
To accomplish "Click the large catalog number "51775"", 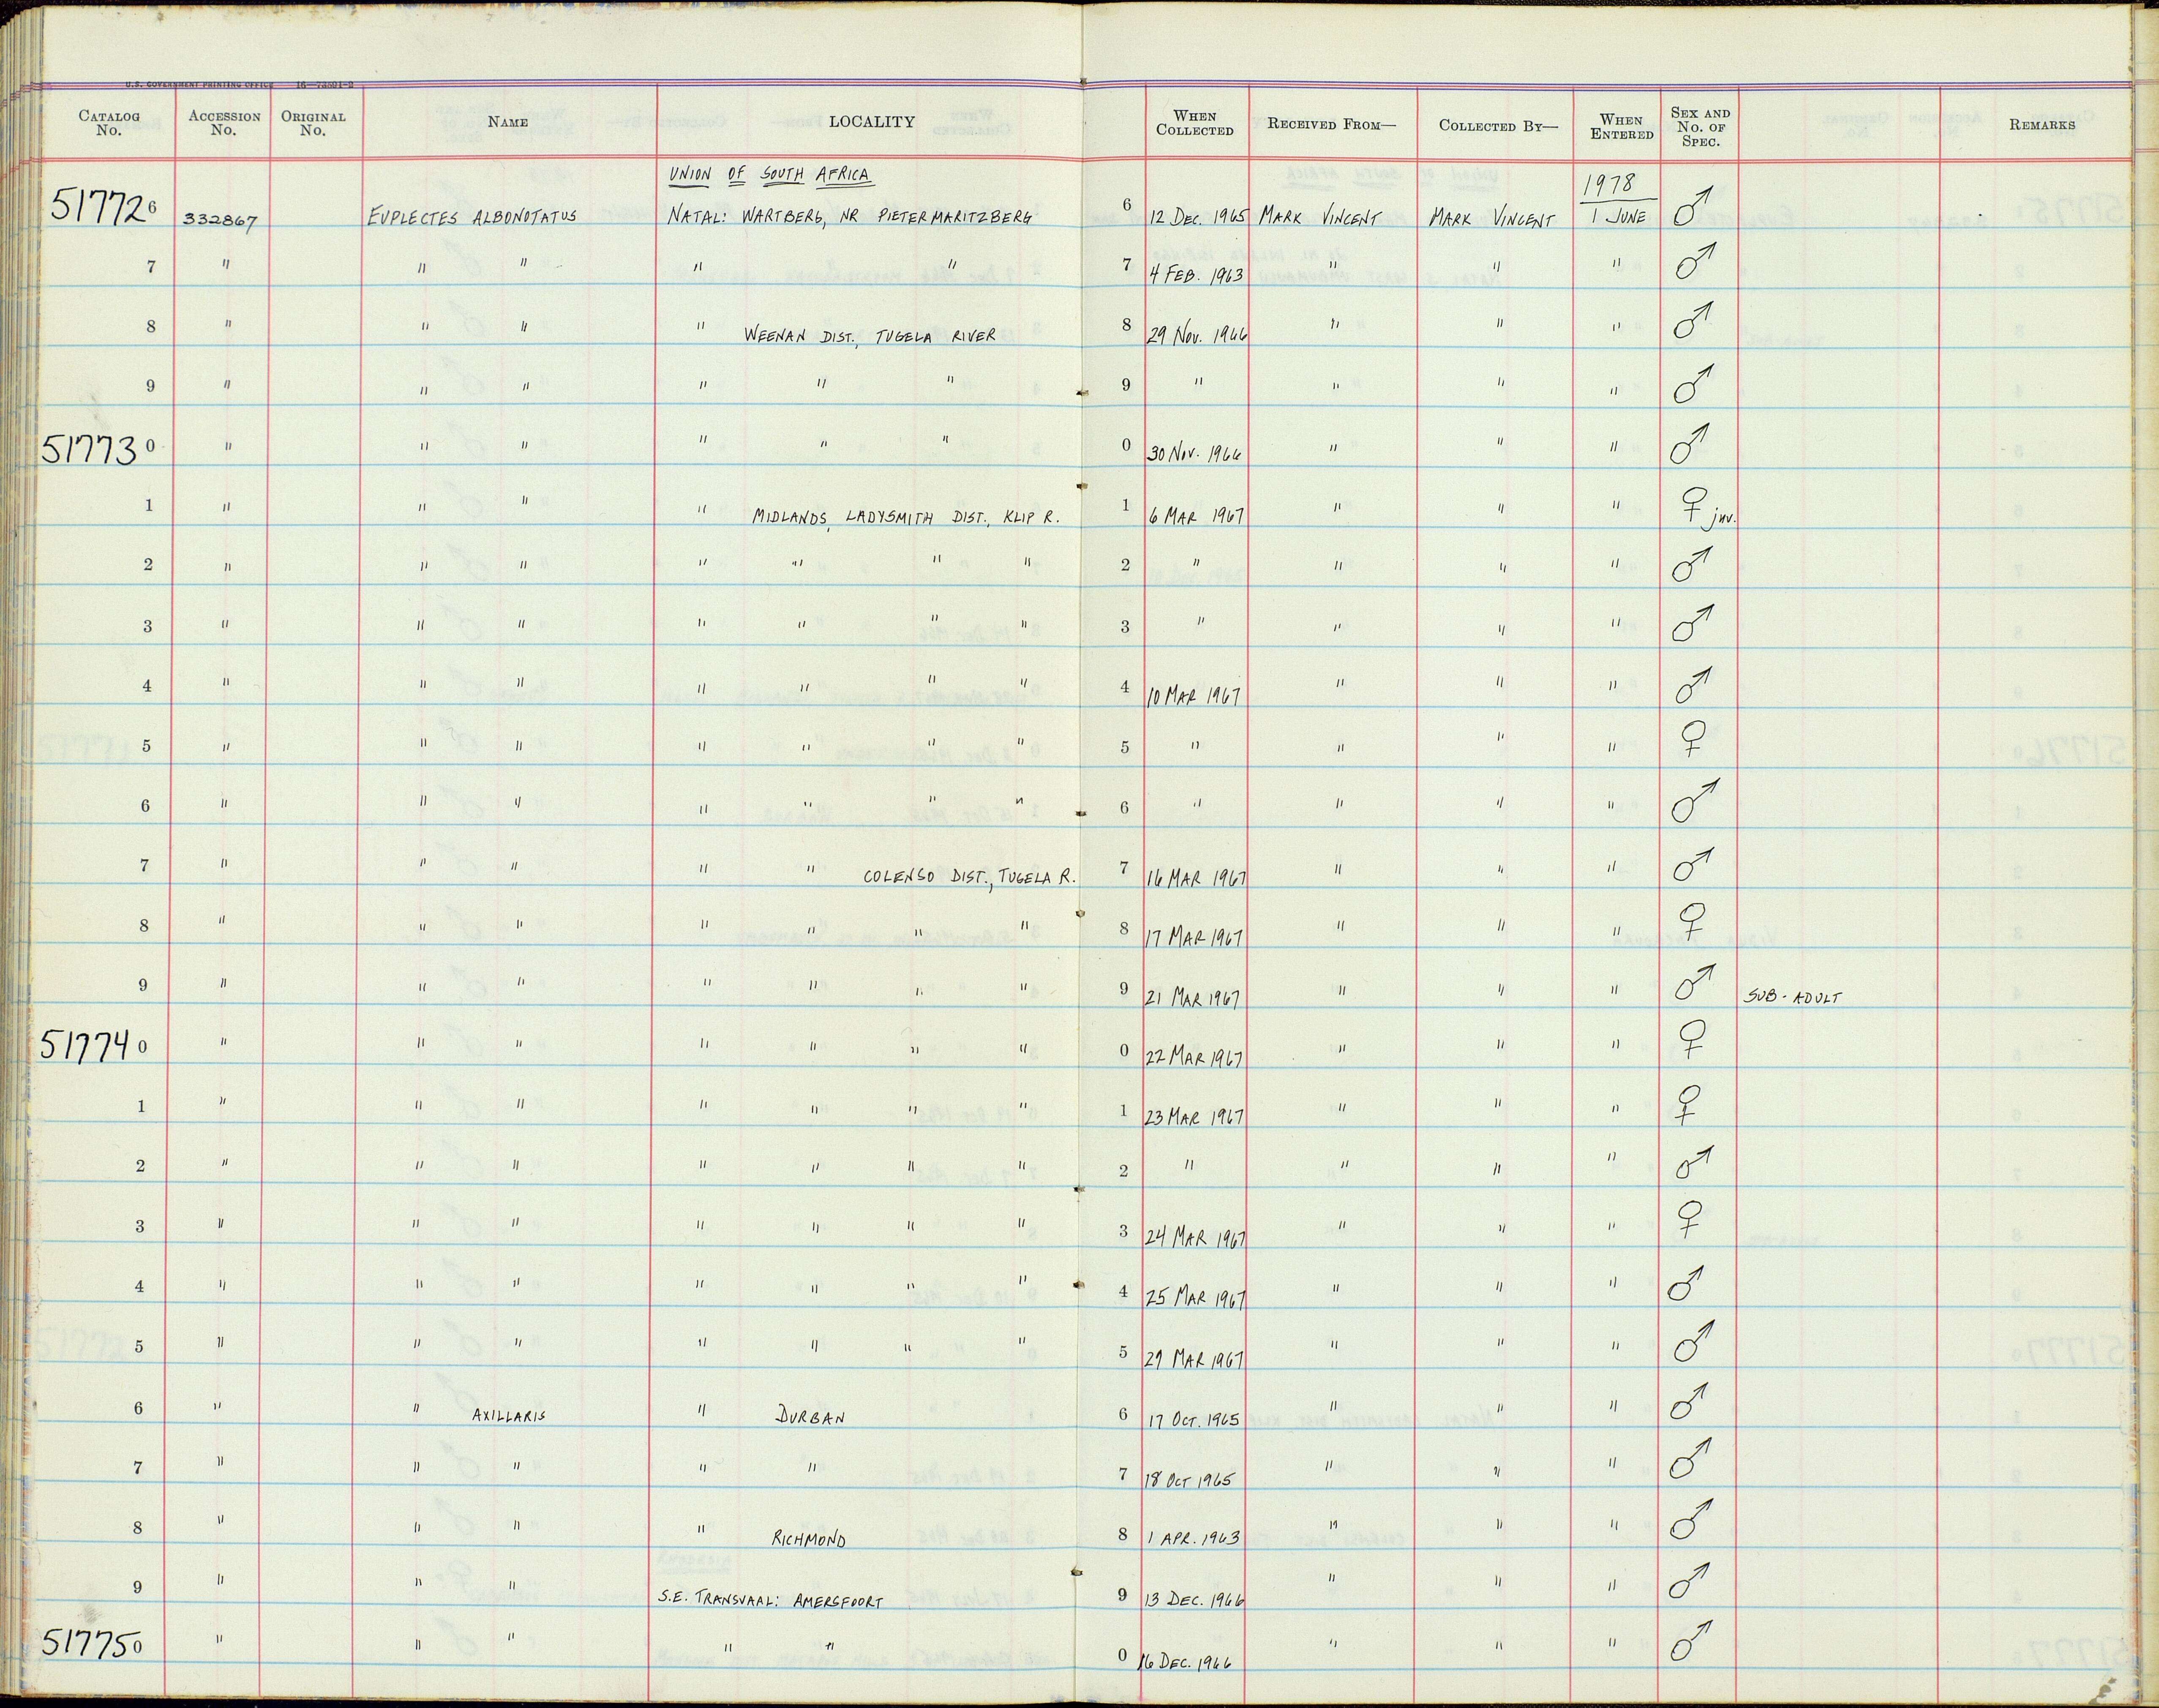I will coord(87,1643).
